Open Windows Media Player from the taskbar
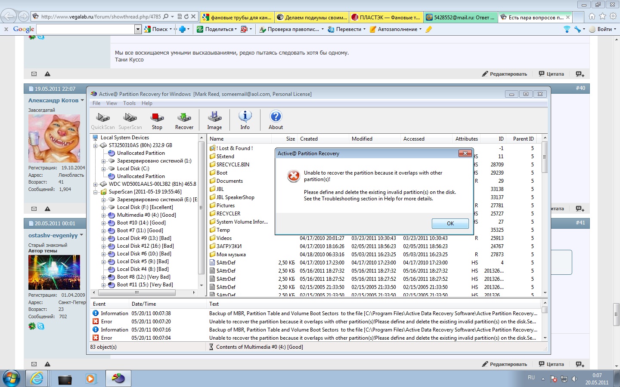620x387 pixels. pyautogui.click(x=90, y=378)
